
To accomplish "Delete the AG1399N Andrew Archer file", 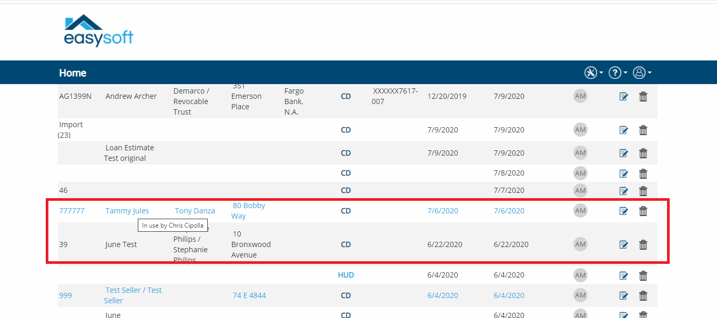I will pyautogui.click(x=643, y=97).
